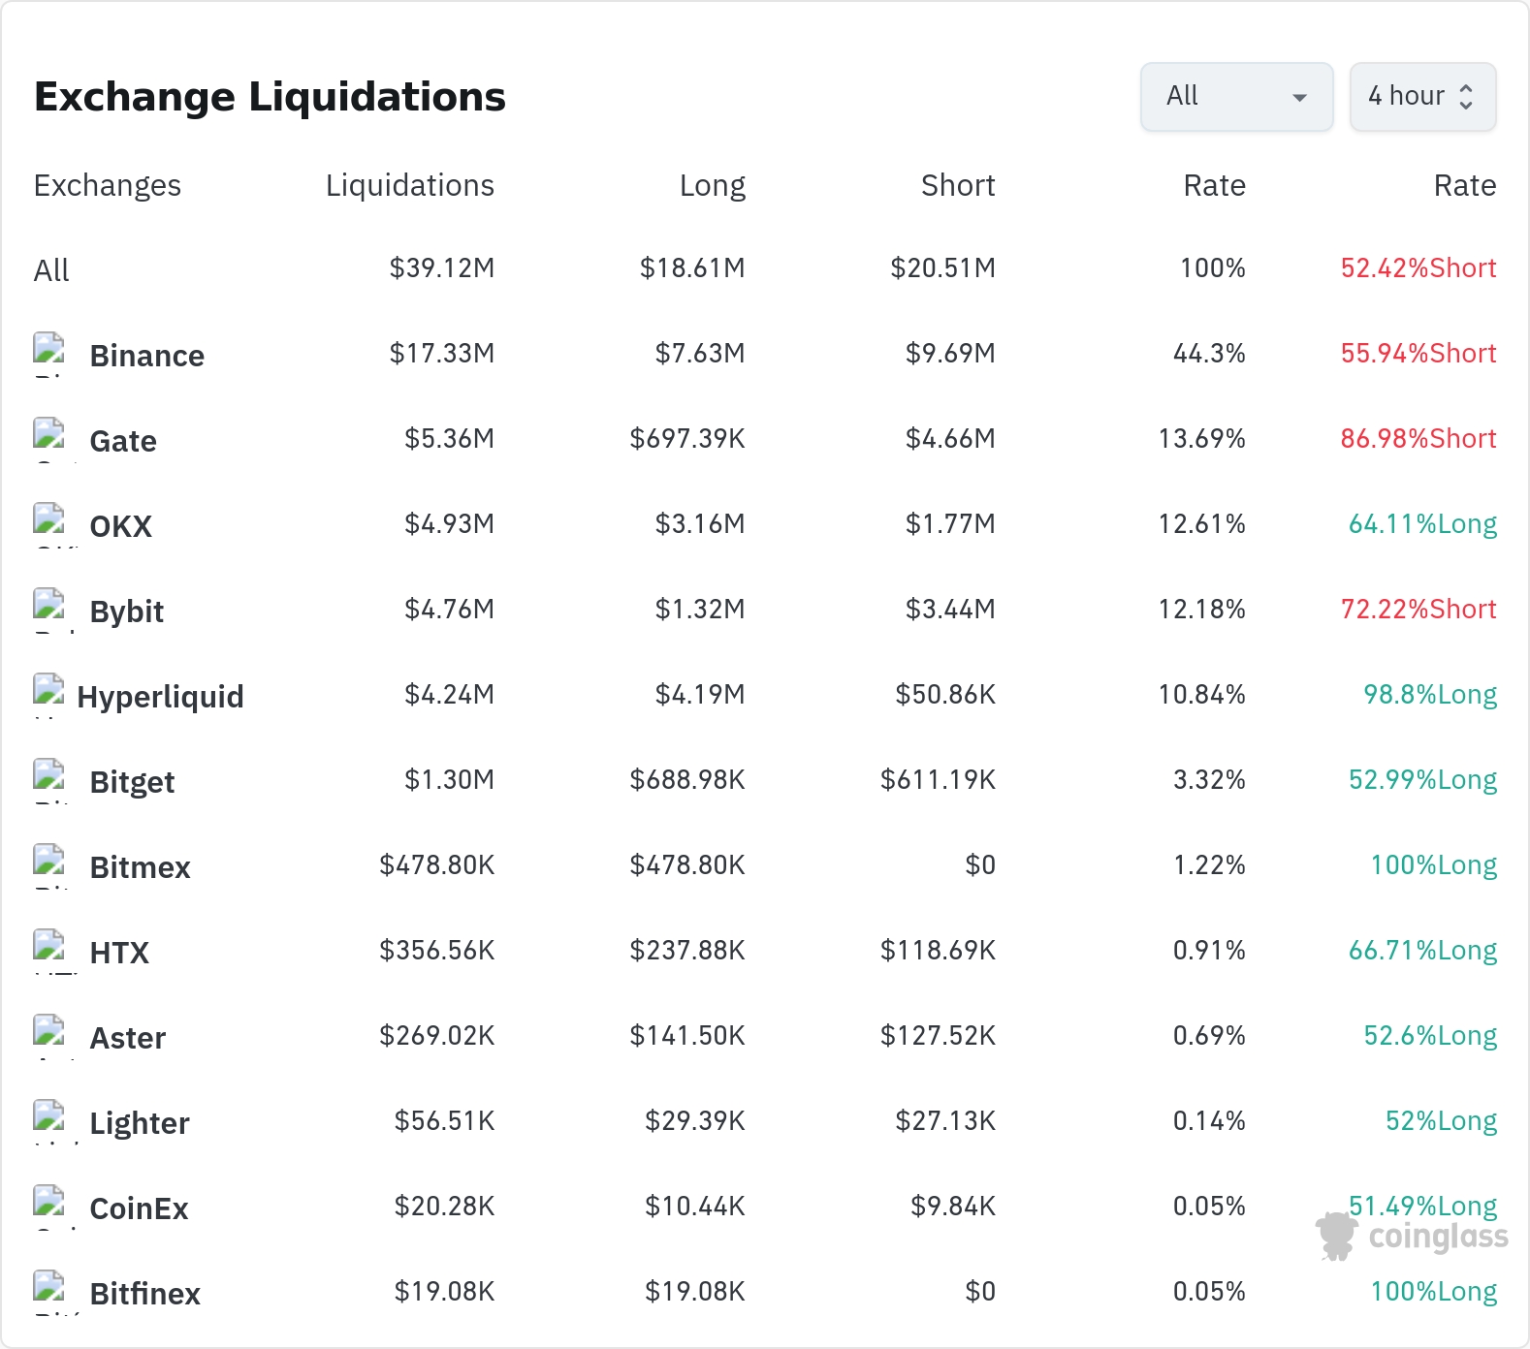Click the Exchanges column header
Screen dimensions: 1530x1349
[x=108, y=185]
